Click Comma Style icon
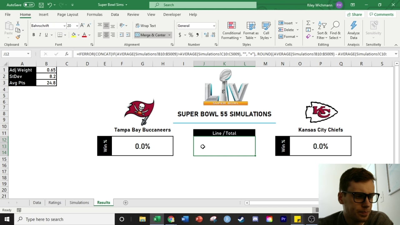 197,35
